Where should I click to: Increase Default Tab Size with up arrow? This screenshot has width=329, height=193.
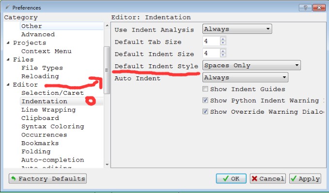(223, 39)
